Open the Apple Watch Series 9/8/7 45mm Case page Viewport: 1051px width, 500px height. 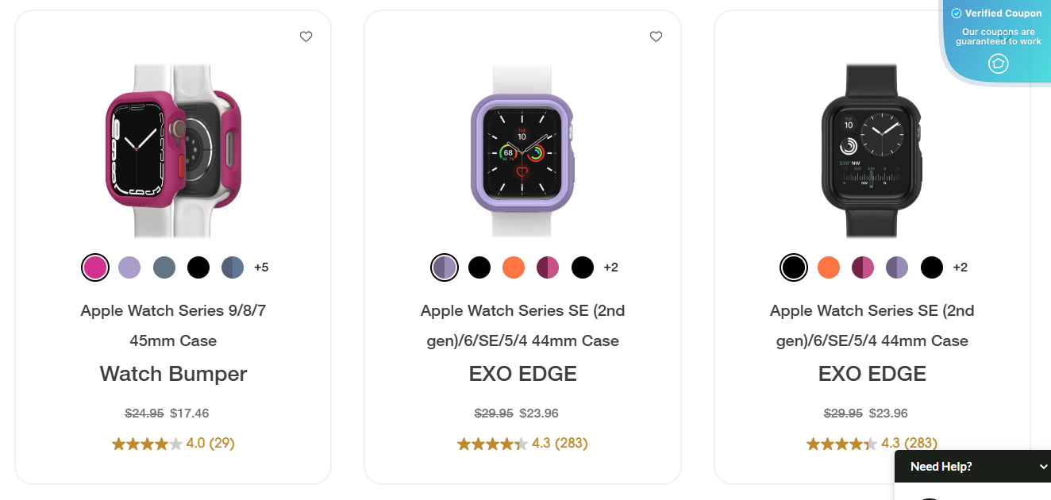[x=173, y=325]
